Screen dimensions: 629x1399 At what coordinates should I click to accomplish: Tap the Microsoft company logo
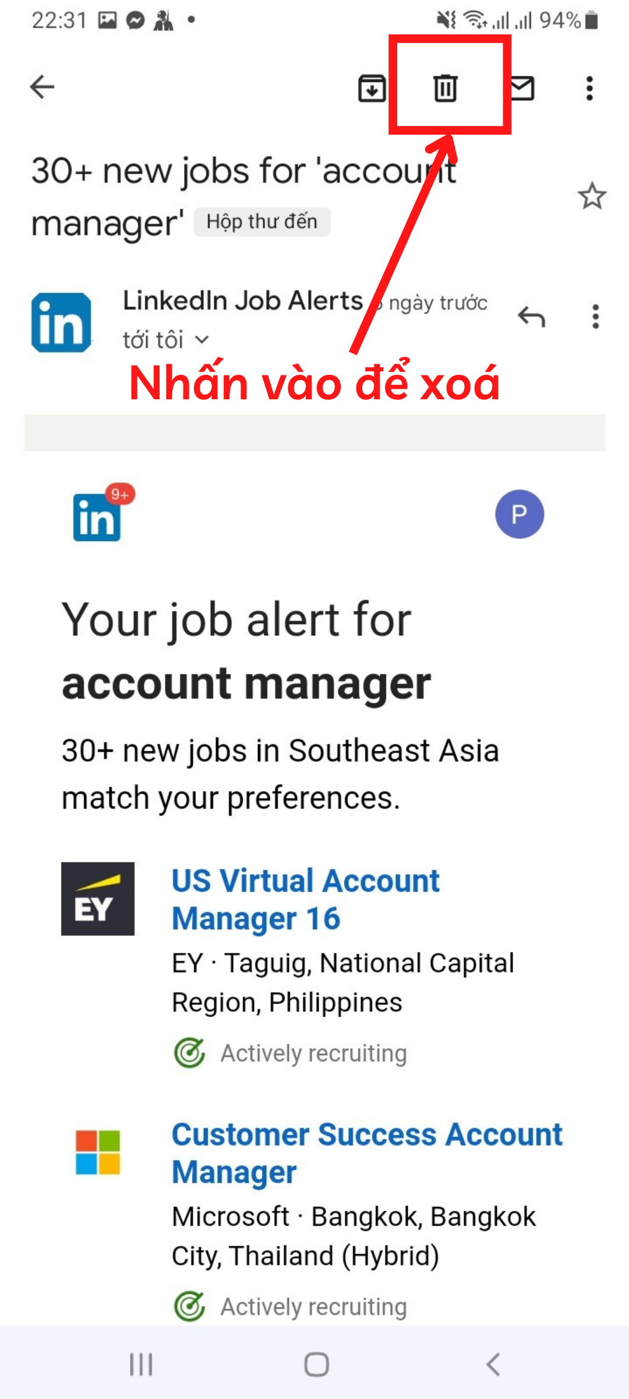[98, 1152]
